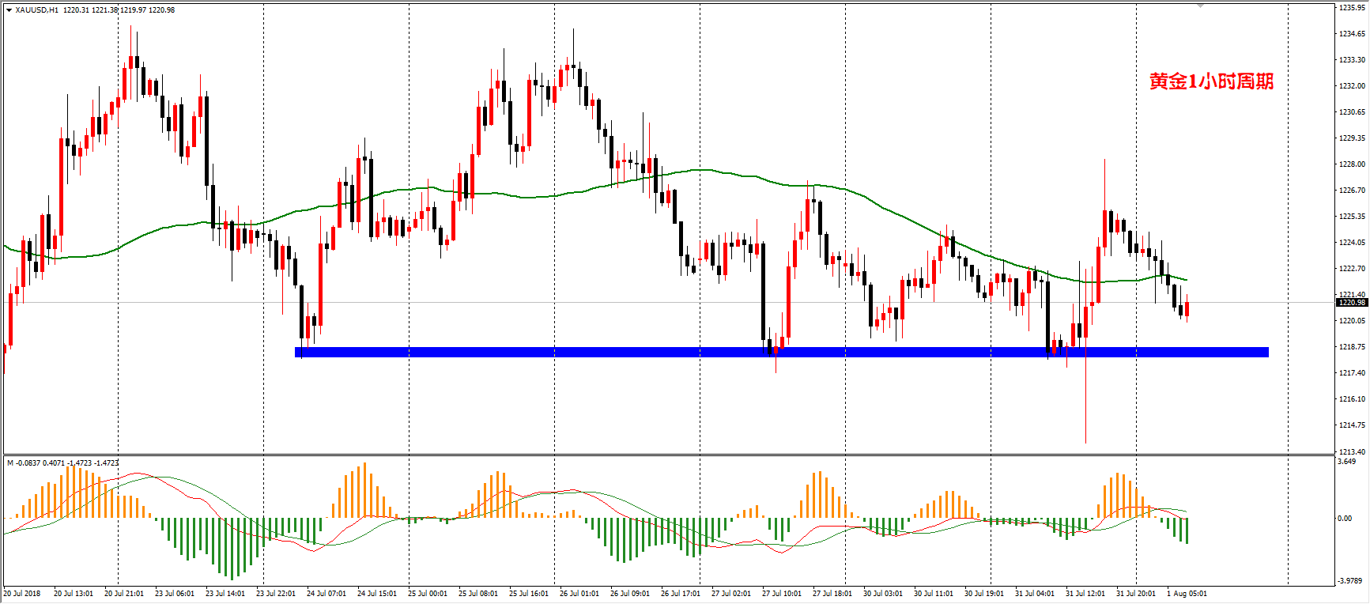1370x604 pixels.
Task: Click the 0.00 level on MACD scale
Action: coord(1344,519)
